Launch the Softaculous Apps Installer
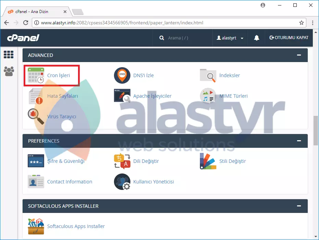 click(x=76, y=226)
